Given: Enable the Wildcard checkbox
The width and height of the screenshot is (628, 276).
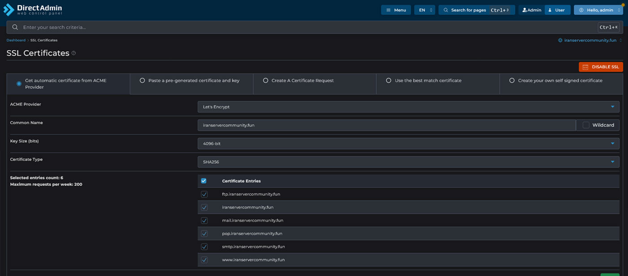Looking at the screenshot, I should [586, 125].
